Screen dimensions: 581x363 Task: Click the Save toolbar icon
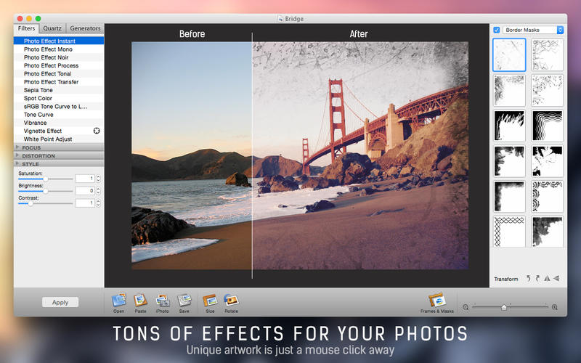[x=184, y=300]
